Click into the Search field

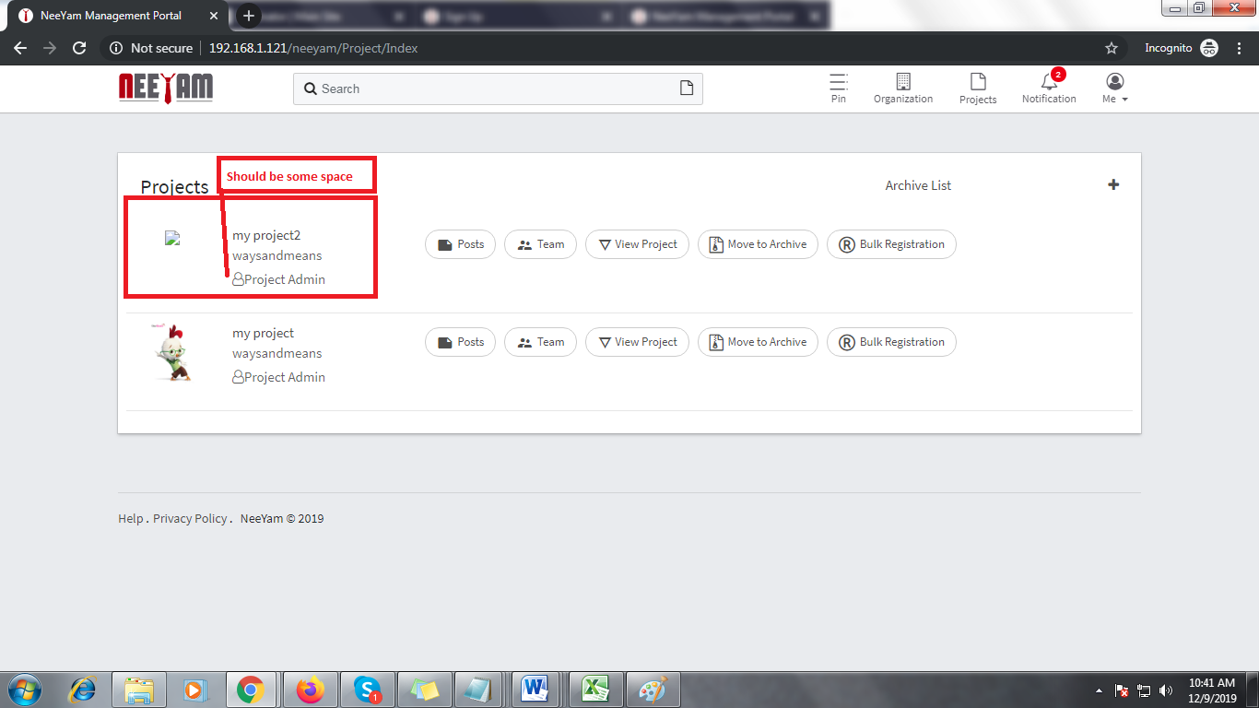[x=488, y=88]
